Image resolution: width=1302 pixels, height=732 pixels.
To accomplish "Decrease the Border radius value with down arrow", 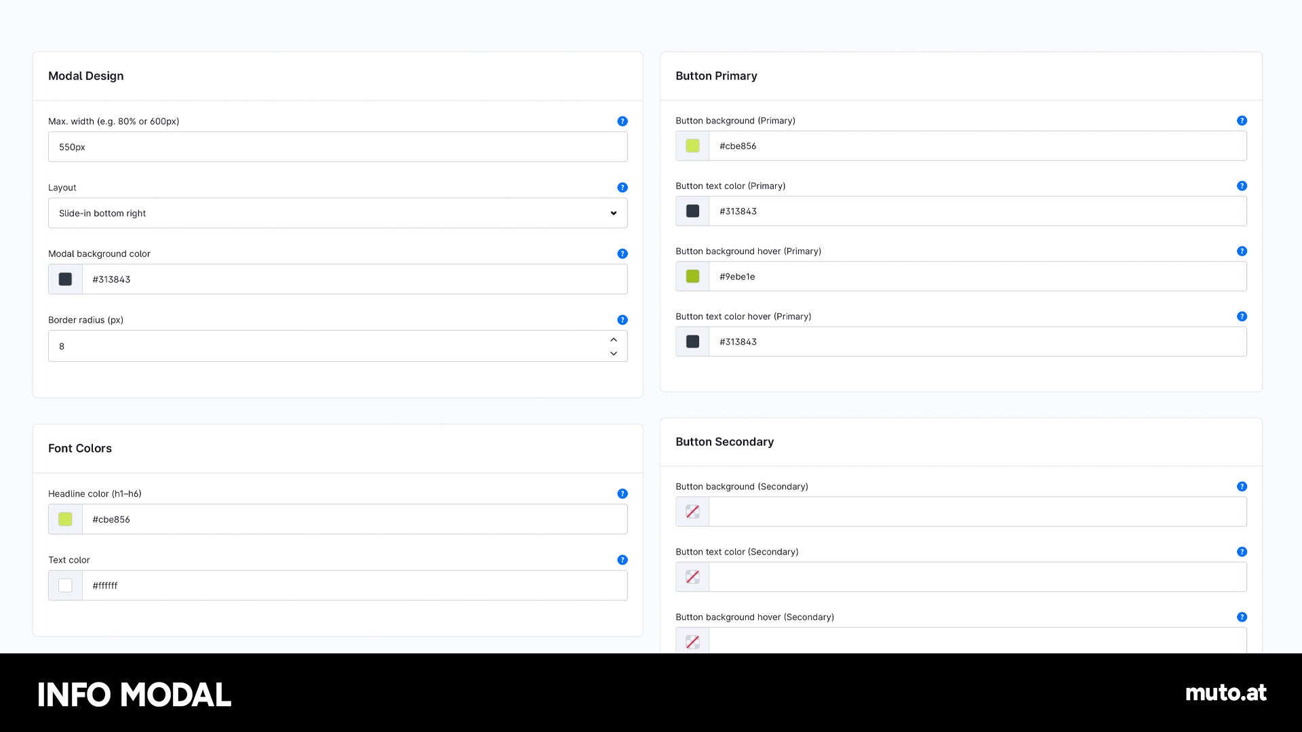I will [613, 353].
